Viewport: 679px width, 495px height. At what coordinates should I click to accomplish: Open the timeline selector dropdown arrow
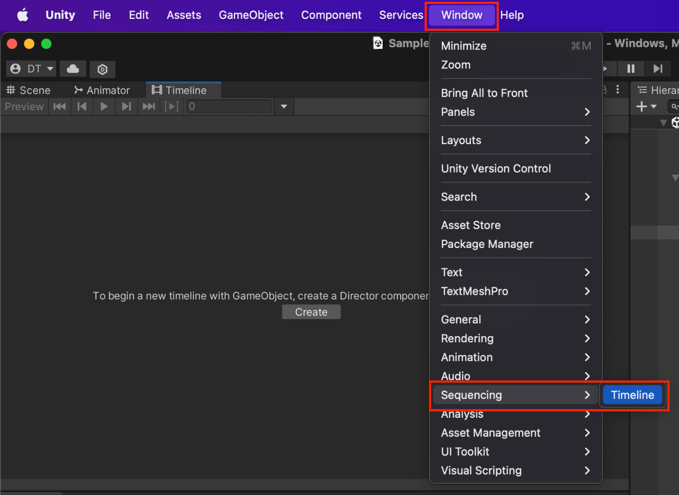(284, 106)
